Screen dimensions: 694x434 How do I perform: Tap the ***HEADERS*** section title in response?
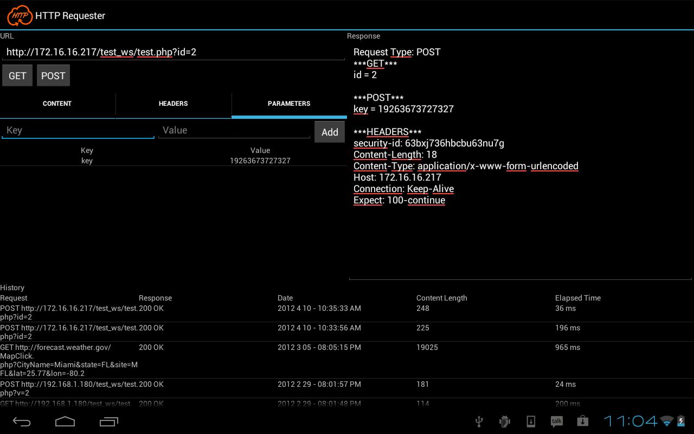click(x=387, y=132)
